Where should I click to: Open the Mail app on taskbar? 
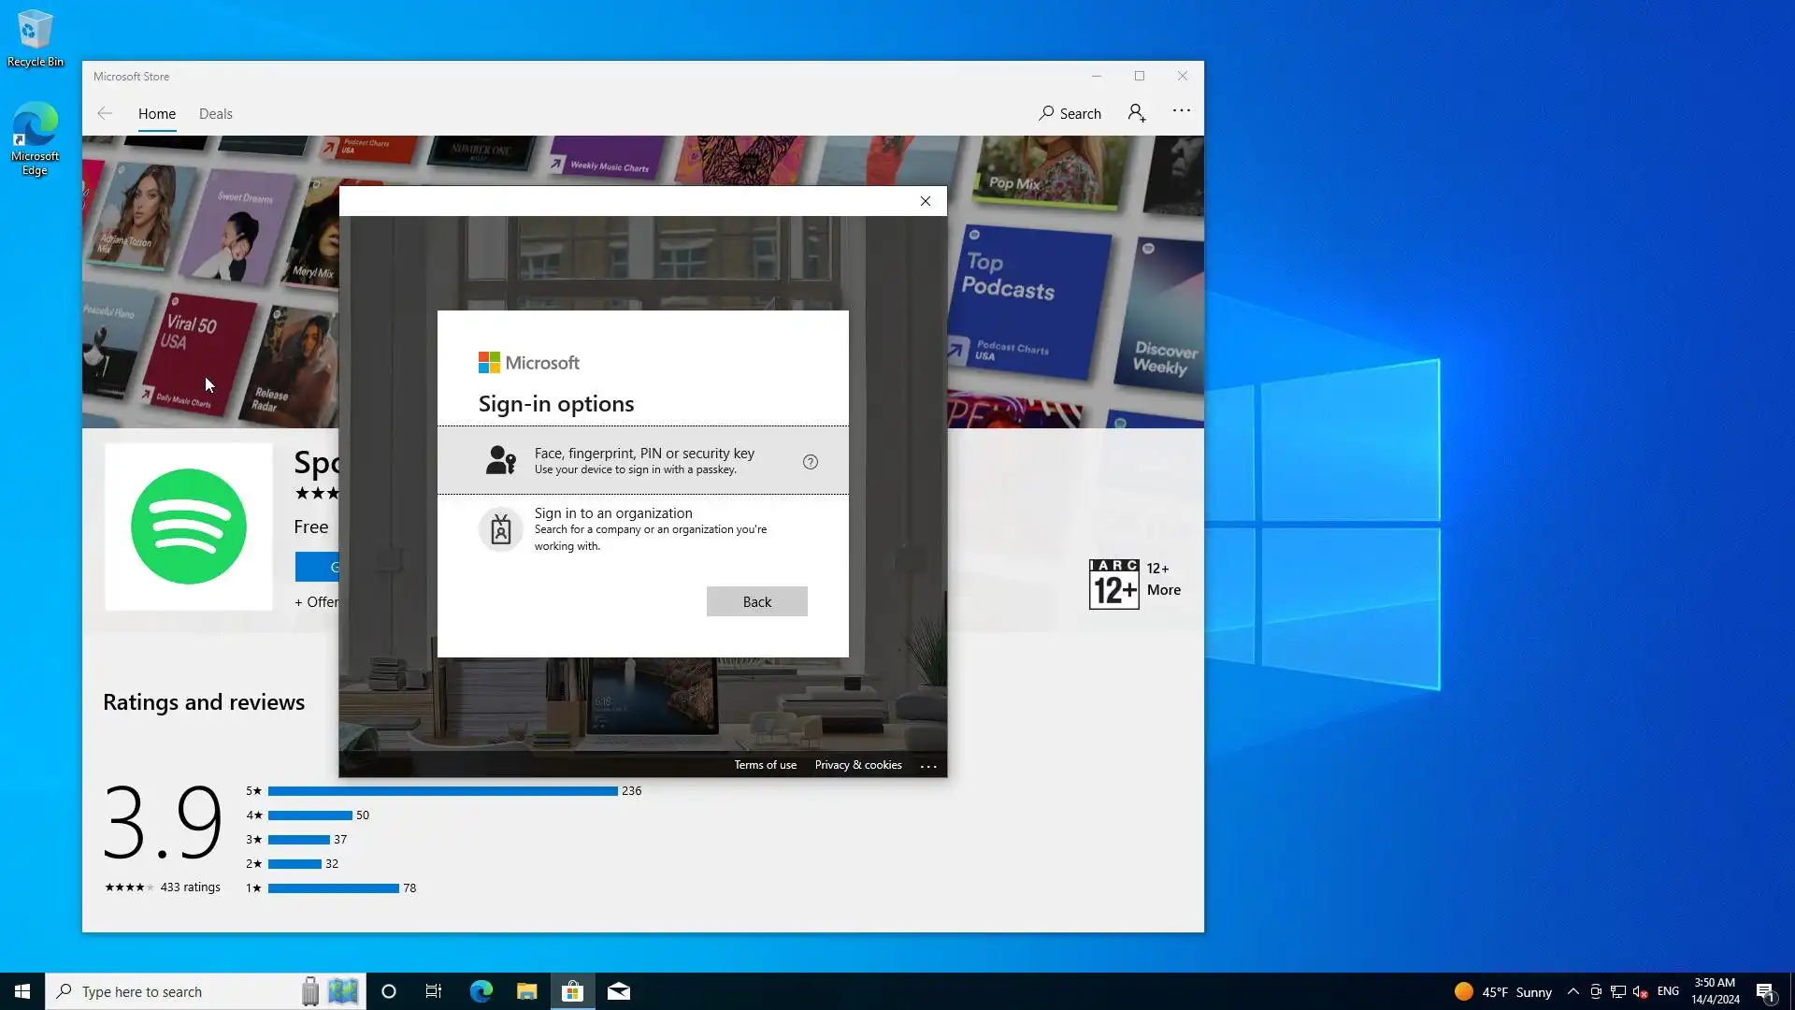click(619, 991)
